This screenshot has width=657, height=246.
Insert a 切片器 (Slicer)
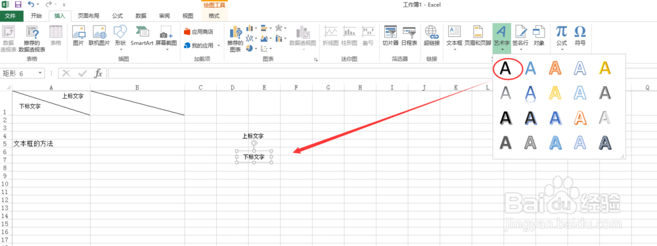pyautogui.click(x=390, y=36)
